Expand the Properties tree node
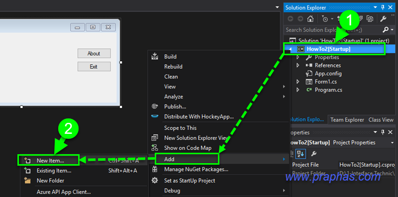398x197 pixels. tap(298, 57)
